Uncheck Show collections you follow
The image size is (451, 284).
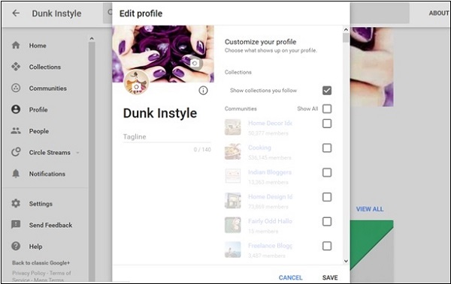click(x=327, y=91)
